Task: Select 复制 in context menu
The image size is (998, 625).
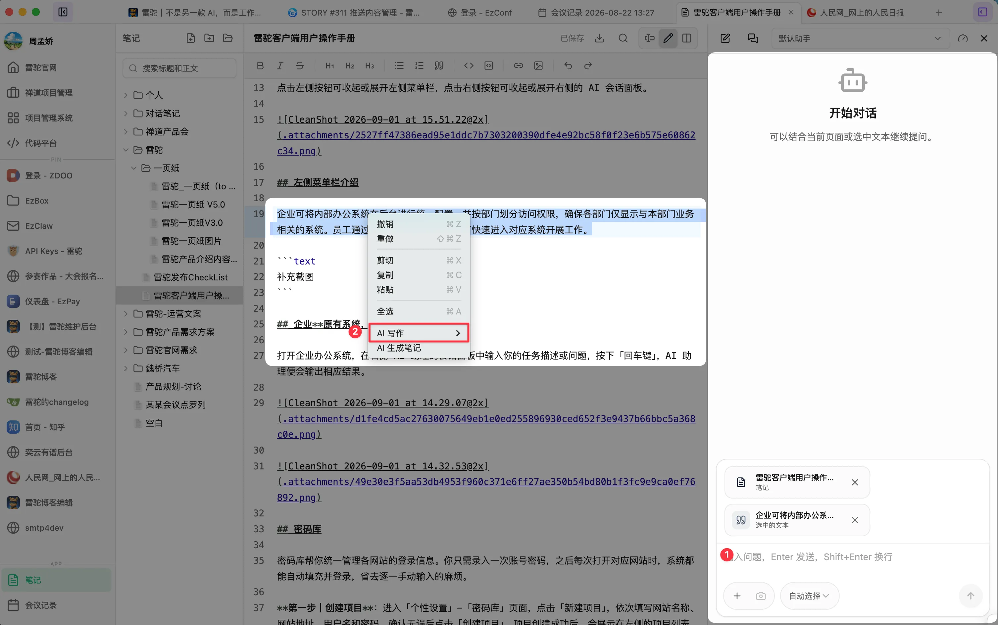Action: point(419,275)
